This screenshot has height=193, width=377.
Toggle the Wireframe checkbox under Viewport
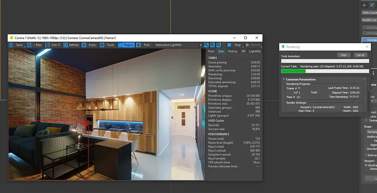click(x=366, y=165)
